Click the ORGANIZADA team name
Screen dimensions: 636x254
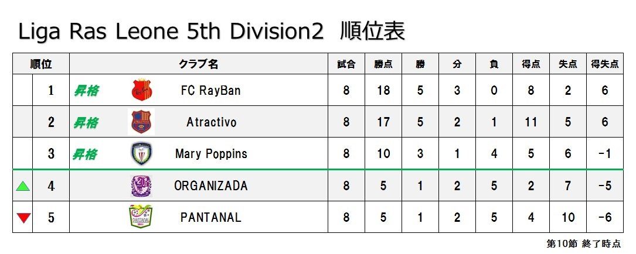(x=210, y=186)
